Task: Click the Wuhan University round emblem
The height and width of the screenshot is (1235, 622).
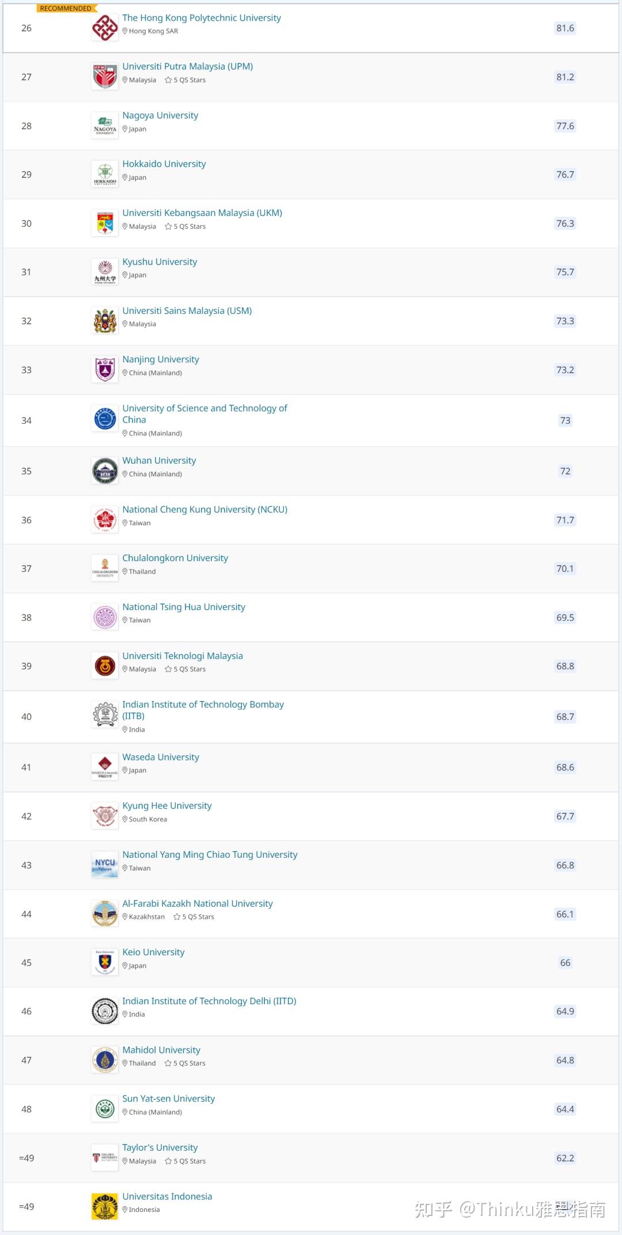Action: coord(105,471)
